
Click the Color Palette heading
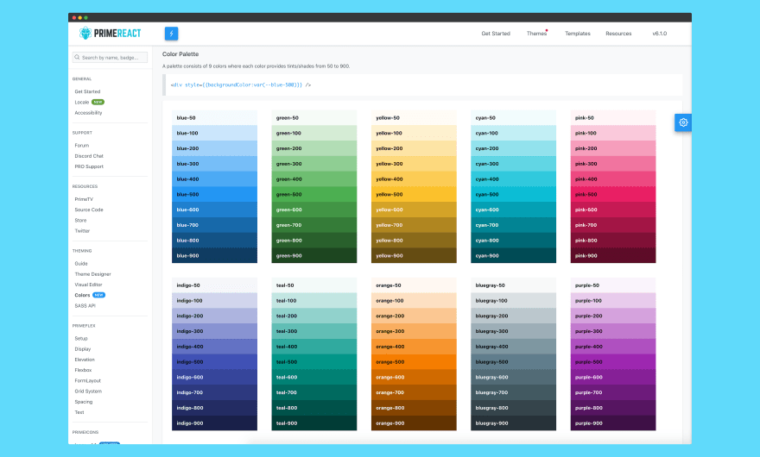[x=180, y=54]
